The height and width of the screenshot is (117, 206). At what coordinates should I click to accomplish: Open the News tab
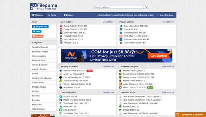tap(52, 15)
